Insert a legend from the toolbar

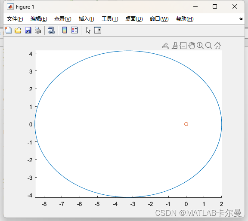(x=74, y=30)
